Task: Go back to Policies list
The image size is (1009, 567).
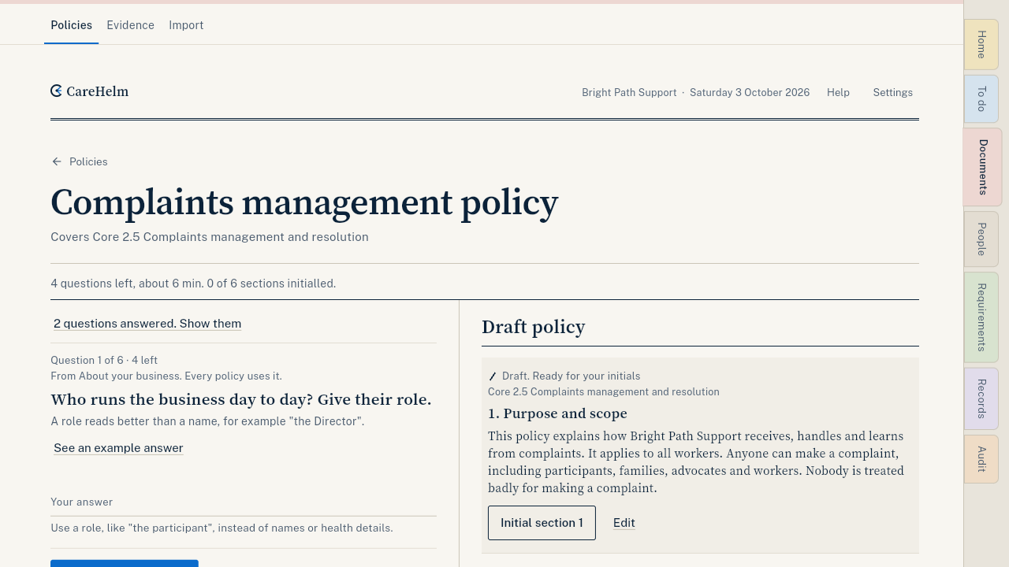Action: click(x=88, y=161)
